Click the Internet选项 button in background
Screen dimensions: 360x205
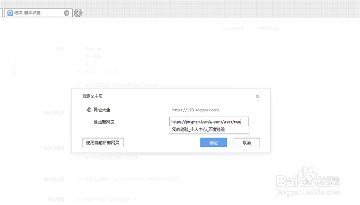231,28
